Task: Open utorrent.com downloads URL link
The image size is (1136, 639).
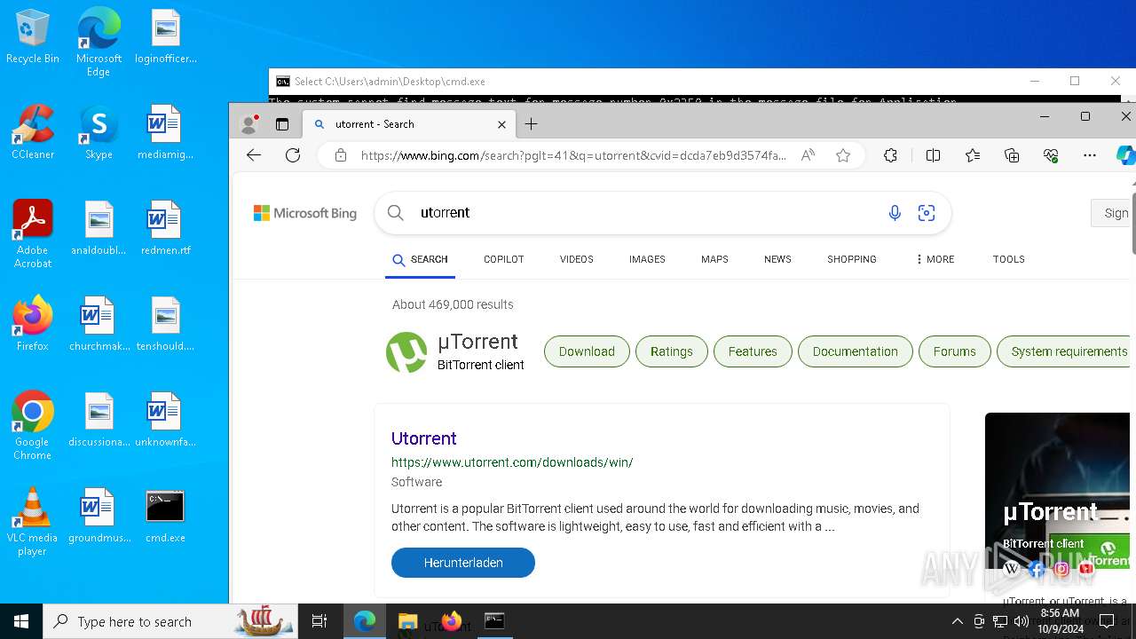Action: point(512,462)
